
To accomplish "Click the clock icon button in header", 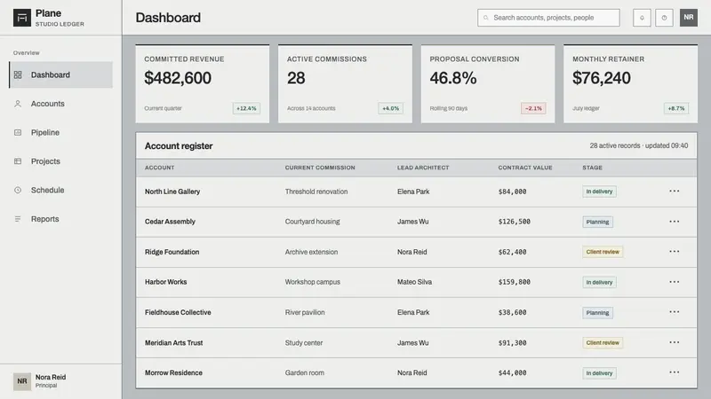I will pyautogui.click(x=664, y=18).
